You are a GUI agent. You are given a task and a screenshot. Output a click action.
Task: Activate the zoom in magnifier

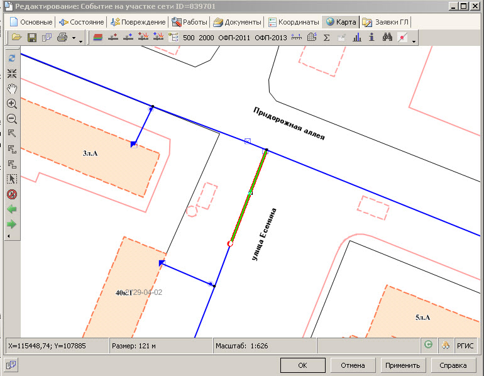pos(11,104)
